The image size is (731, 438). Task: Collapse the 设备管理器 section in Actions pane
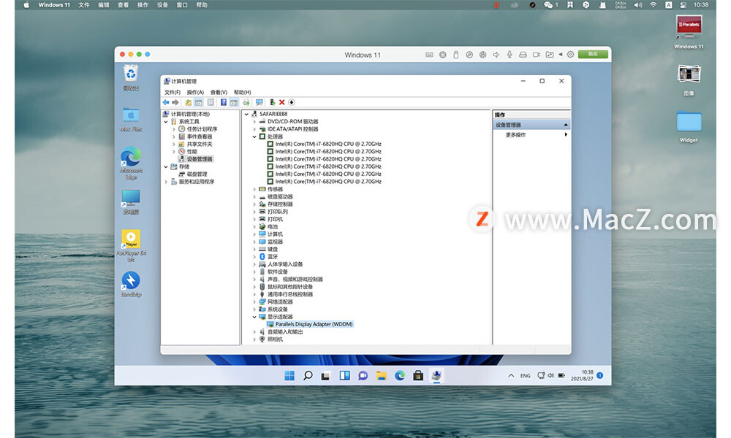click(x=566, y=125)
